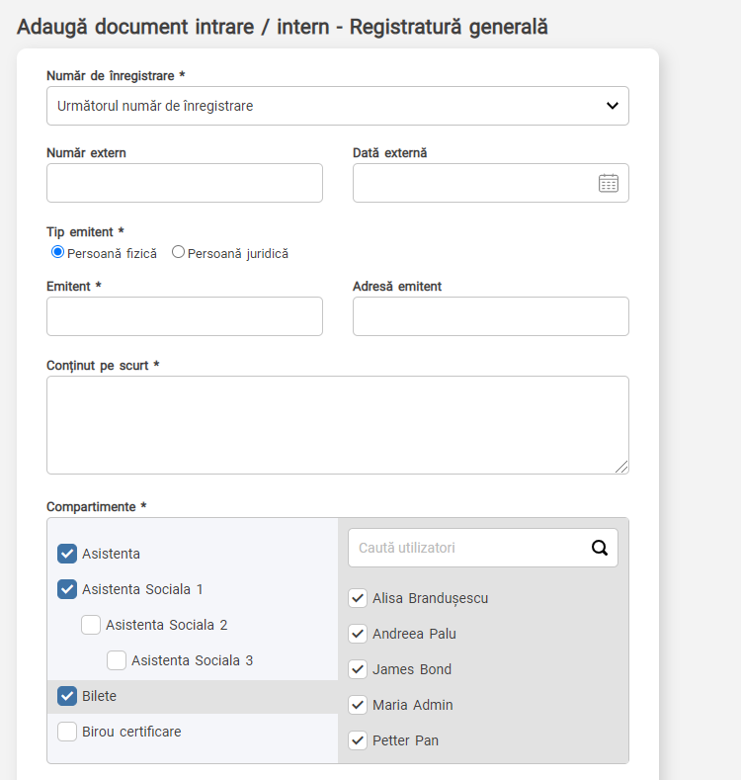Open the calendar icon in Dată externă
This screenshot has height=780, width=741.
609,183
